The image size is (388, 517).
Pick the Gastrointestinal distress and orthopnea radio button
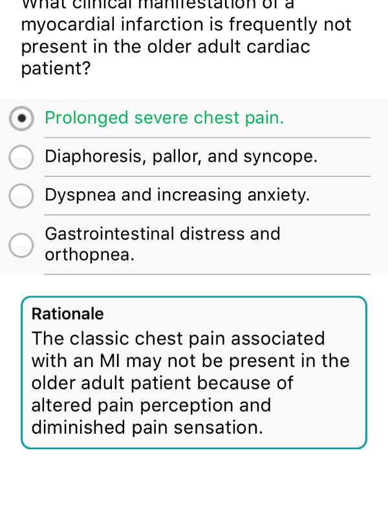point(22,244)
